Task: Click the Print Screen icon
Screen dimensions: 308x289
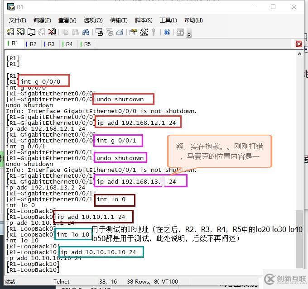Action: [99, 32]
